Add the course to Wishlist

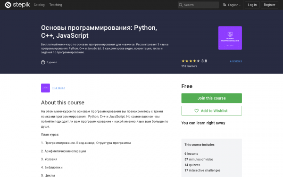coord(211,111)
